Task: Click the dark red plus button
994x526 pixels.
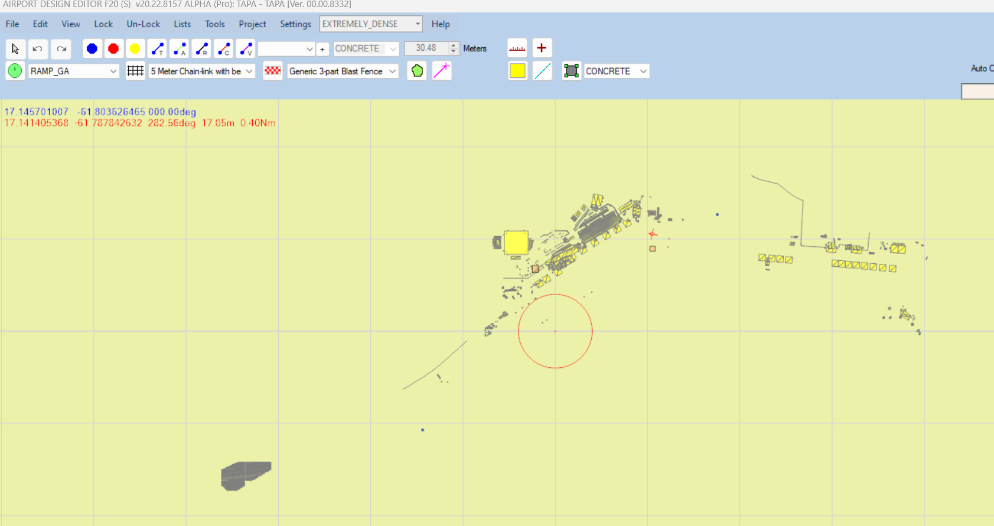Action: click(542, 48)
